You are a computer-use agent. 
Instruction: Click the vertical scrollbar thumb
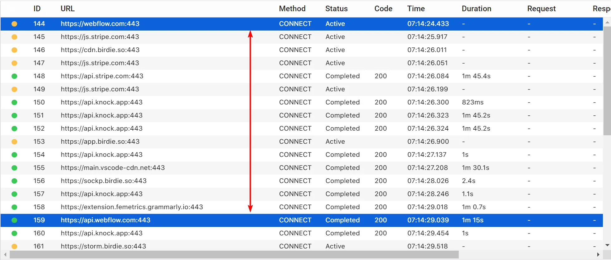607,81
